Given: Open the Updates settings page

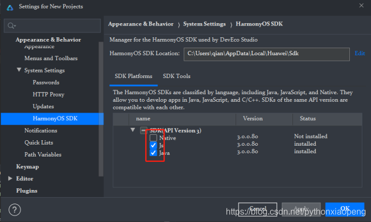Looking at the screenshot, I should coord(43,106).
